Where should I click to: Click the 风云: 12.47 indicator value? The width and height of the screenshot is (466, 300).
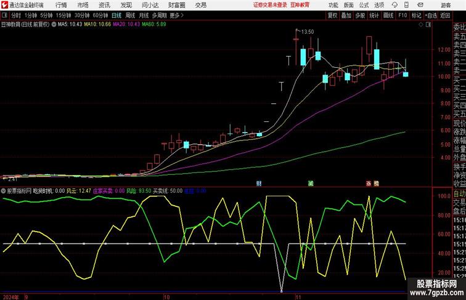pos(79,191)
